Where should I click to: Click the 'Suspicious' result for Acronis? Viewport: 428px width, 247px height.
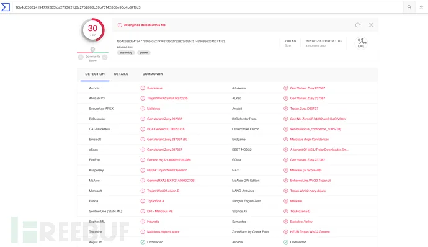[154, 88]
